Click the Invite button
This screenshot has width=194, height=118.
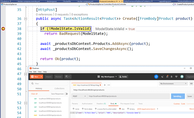point(123,77)
